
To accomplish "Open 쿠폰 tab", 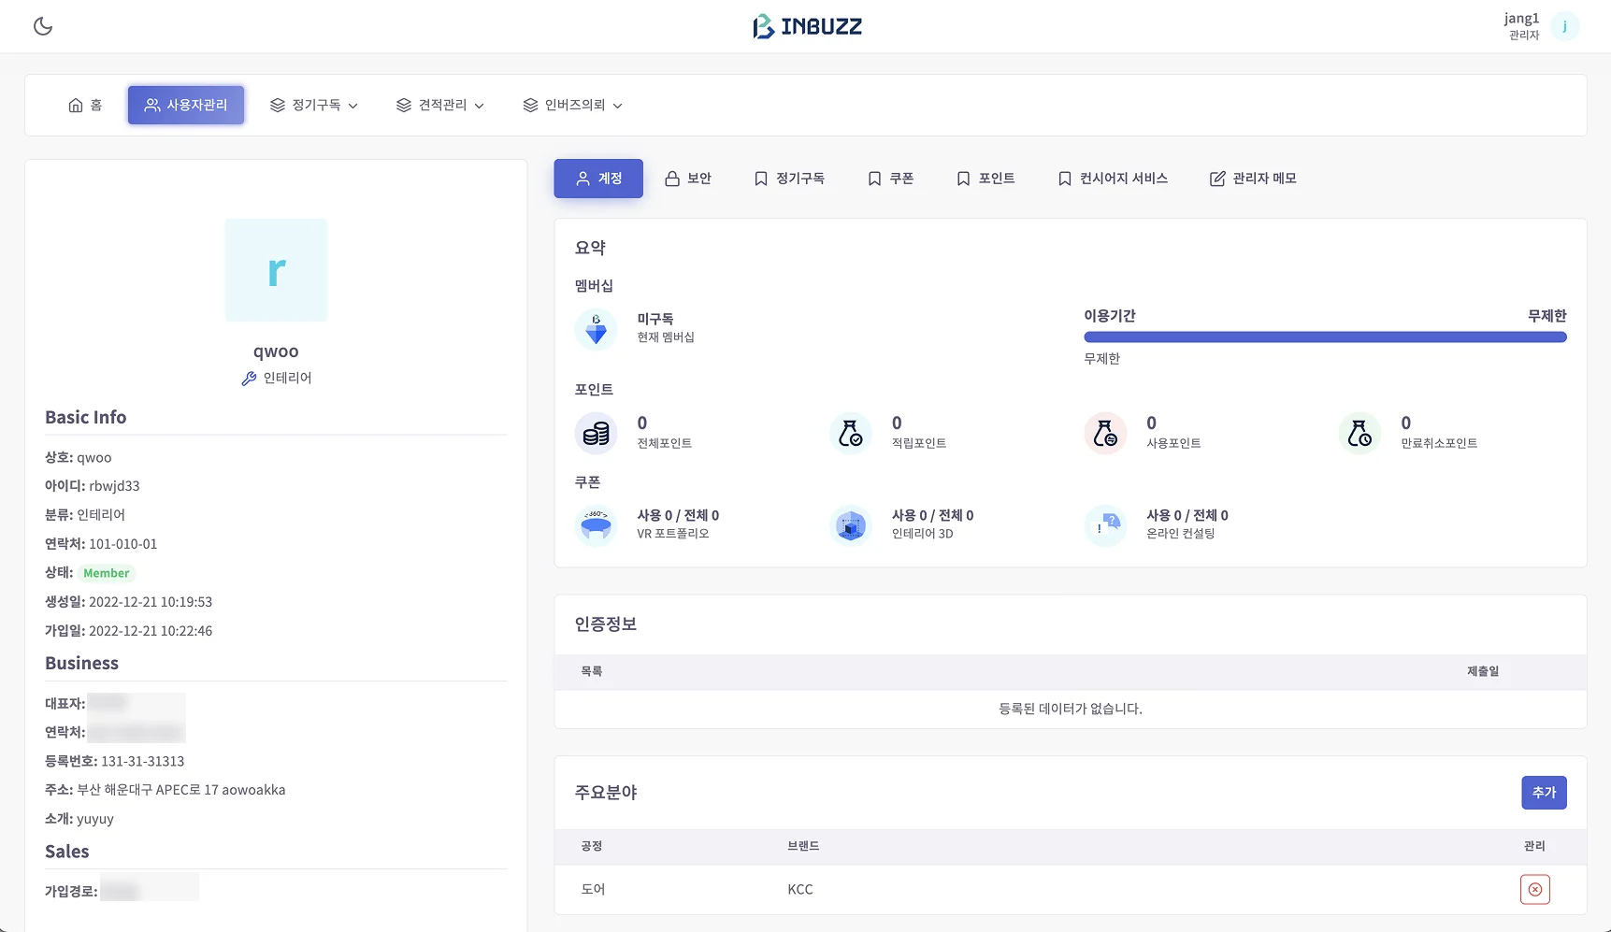I will (x=891, y=179).
